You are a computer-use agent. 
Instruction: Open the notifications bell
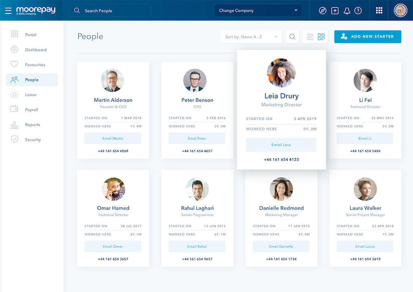(347, 11)
